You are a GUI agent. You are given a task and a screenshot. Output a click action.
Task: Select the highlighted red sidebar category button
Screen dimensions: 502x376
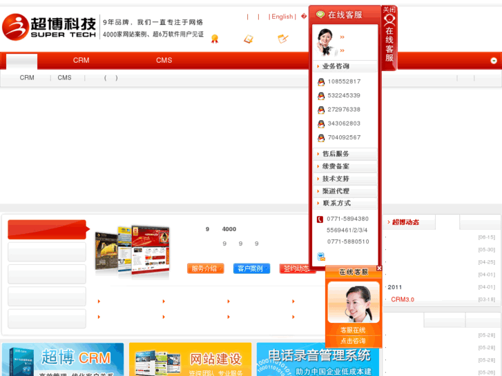point(48,230)
